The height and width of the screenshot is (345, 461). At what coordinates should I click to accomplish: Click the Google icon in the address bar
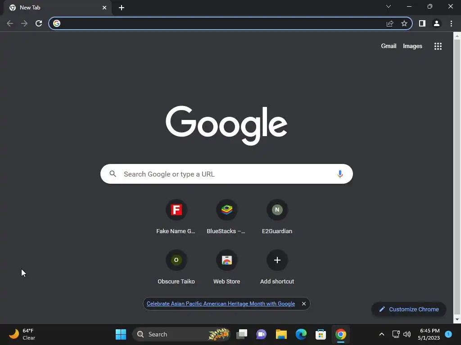(x=57, y=23)
